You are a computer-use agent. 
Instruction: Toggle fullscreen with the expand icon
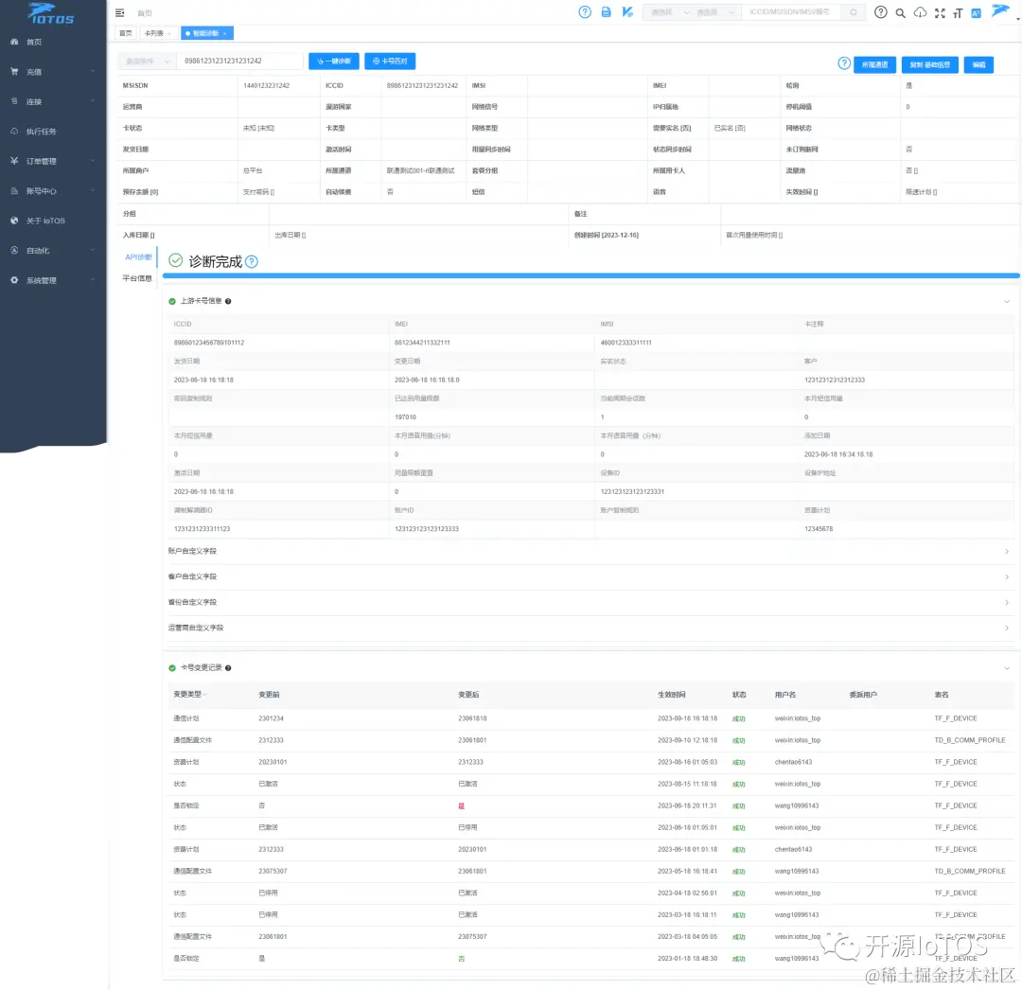(x=940, y=13)
